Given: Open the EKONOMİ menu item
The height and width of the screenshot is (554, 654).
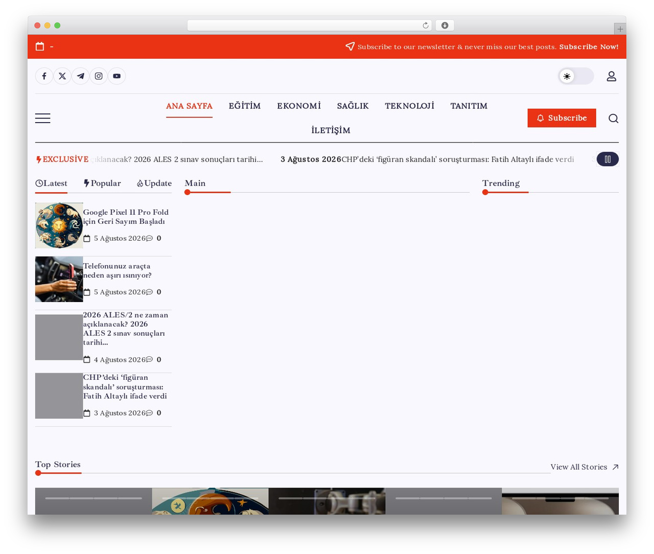Looking at the screenshot, I should click(x=299, y=106).
